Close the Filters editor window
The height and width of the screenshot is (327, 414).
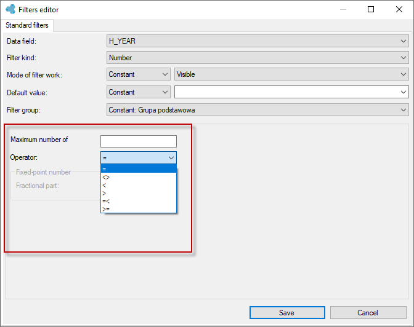(x=399, y=9)
